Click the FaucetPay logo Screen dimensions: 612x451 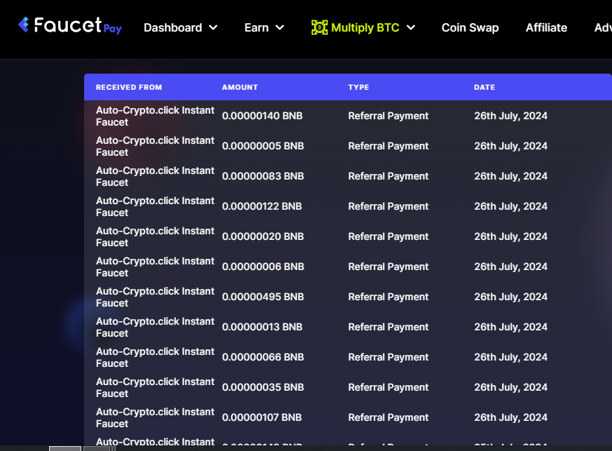coord(70,25)
